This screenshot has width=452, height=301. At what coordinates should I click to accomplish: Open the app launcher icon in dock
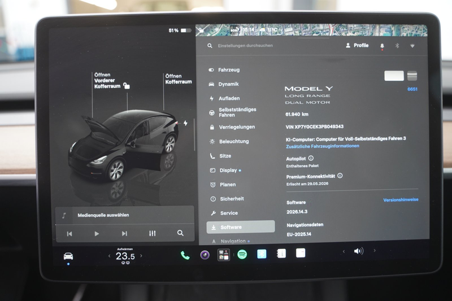pos(223,255)
